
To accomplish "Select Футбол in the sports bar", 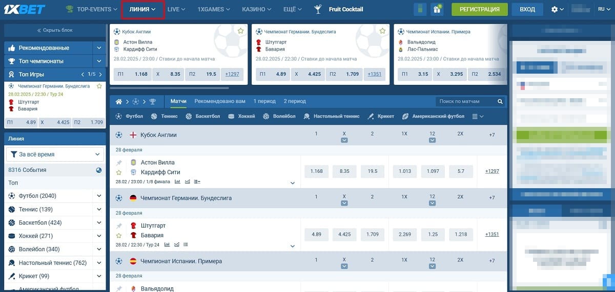I will point(129,117).
